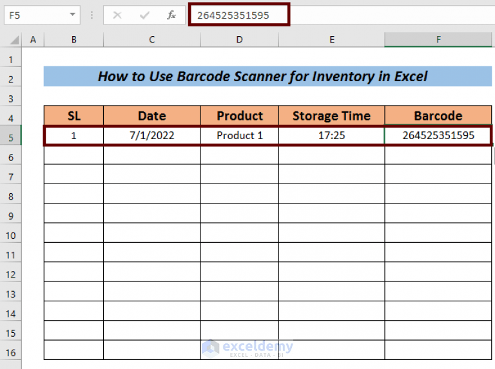The height and width of the screenshot is (369, 495).
Task: Select cell F5 with barcode 264525351595
Action: (x=438, y=136)
